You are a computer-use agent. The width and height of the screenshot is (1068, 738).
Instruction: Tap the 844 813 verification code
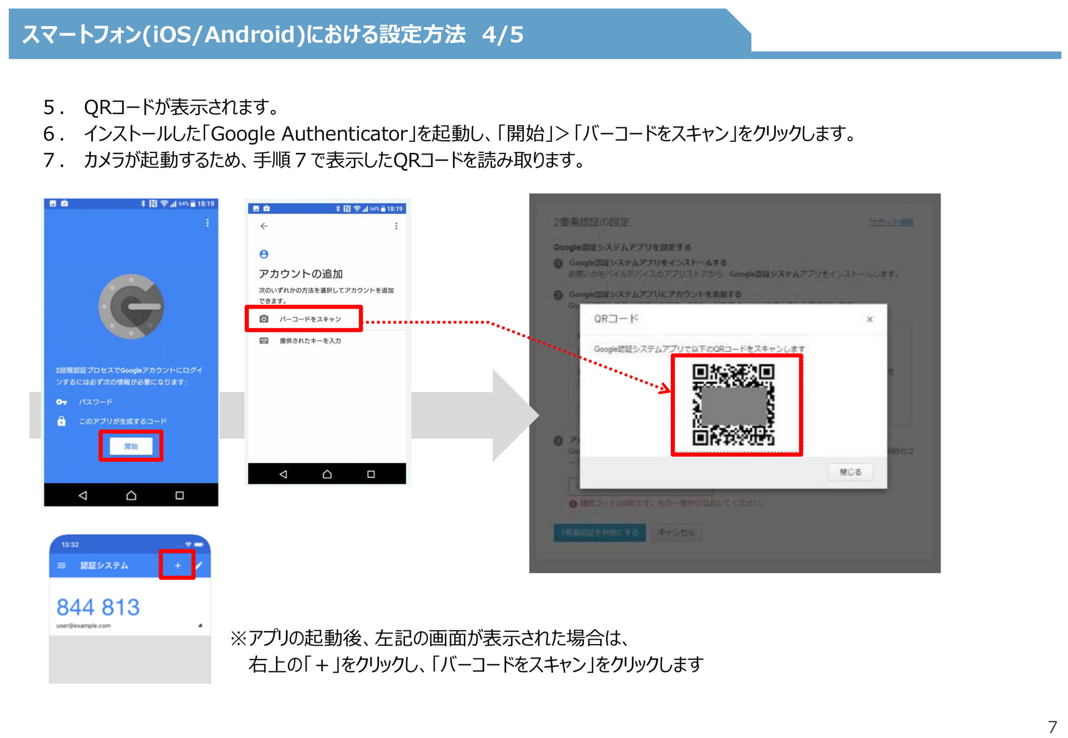[x=98, y=607]
